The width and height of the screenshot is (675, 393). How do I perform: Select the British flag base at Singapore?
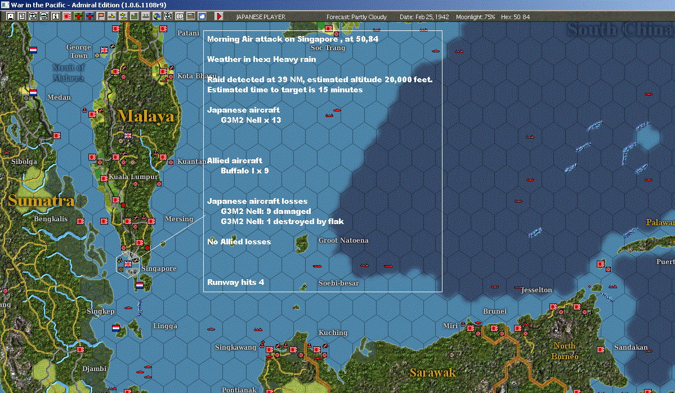point(128,264)
